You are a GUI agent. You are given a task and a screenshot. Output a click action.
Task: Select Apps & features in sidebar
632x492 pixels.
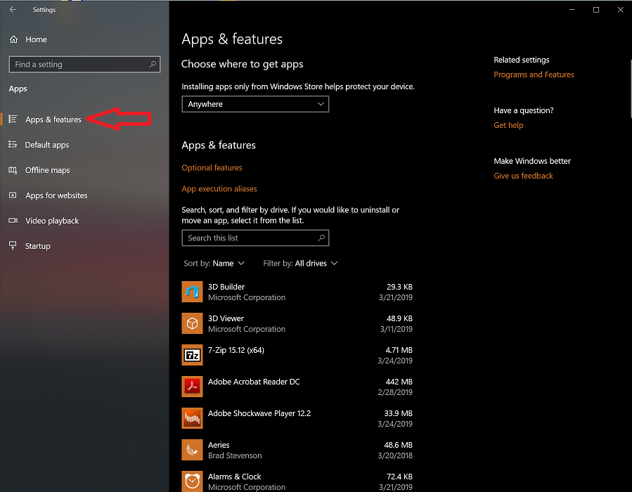coord(53,119)
